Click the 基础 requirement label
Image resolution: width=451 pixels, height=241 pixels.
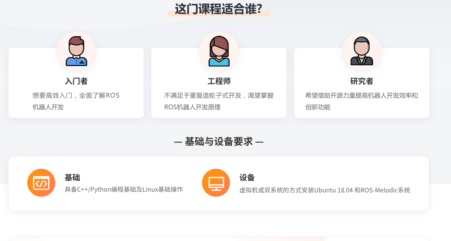coord(72,178)
